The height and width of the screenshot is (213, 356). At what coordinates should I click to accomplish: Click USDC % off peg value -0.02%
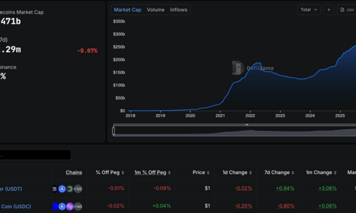(x=116, y=206)
